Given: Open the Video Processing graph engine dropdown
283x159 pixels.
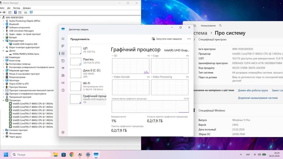Looking at the screenshot, I should pyautogui.click(x=161, y=77).
